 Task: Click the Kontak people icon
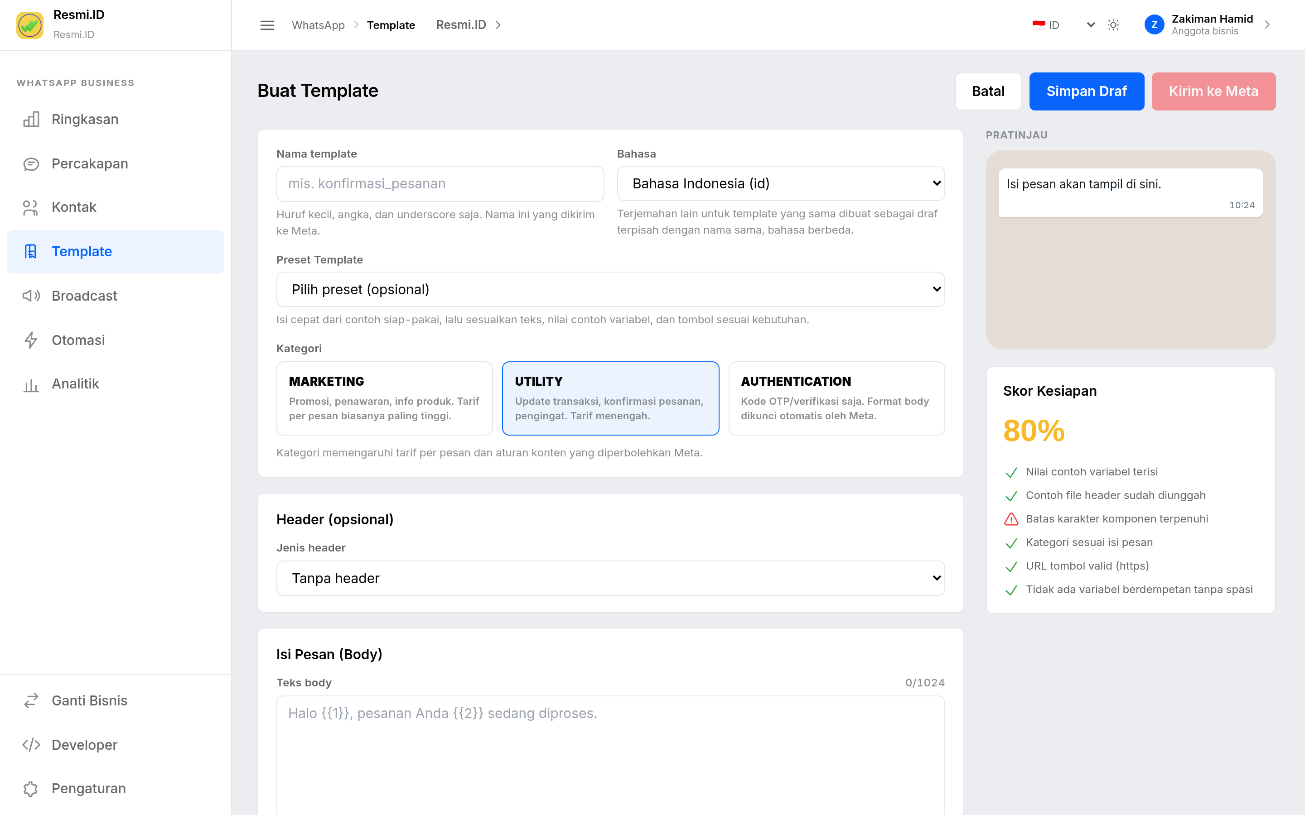click(x=31, y=207)
